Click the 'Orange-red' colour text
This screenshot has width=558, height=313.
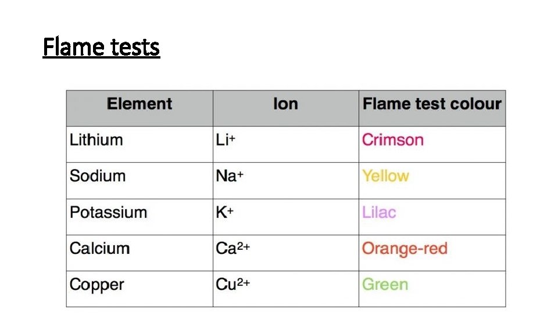405,249
